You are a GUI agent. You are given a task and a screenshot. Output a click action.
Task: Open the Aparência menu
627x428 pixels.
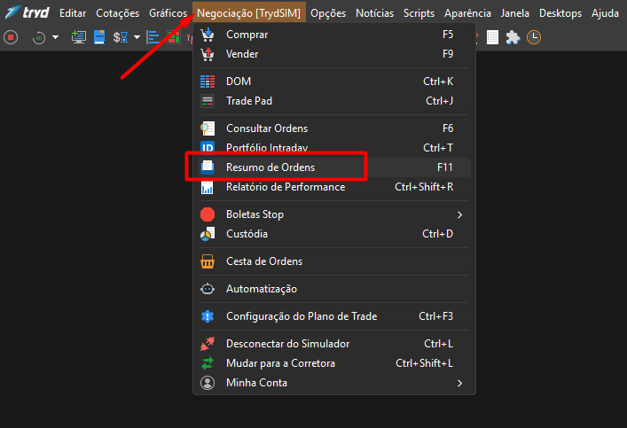point(467,13)
